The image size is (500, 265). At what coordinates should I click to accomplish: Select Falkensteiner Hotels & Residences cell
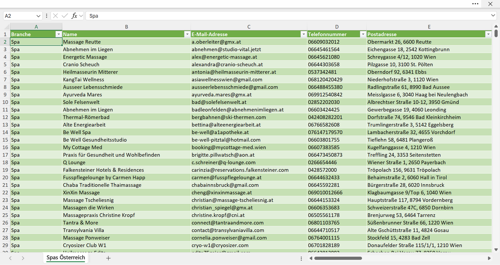pyautogui.click(x=127, y=170)
